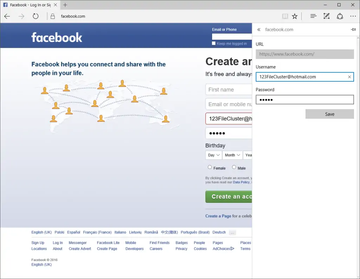The image size is (360, 279).
Task: Open the Badges footer link
Action: [x=182, y=243]
